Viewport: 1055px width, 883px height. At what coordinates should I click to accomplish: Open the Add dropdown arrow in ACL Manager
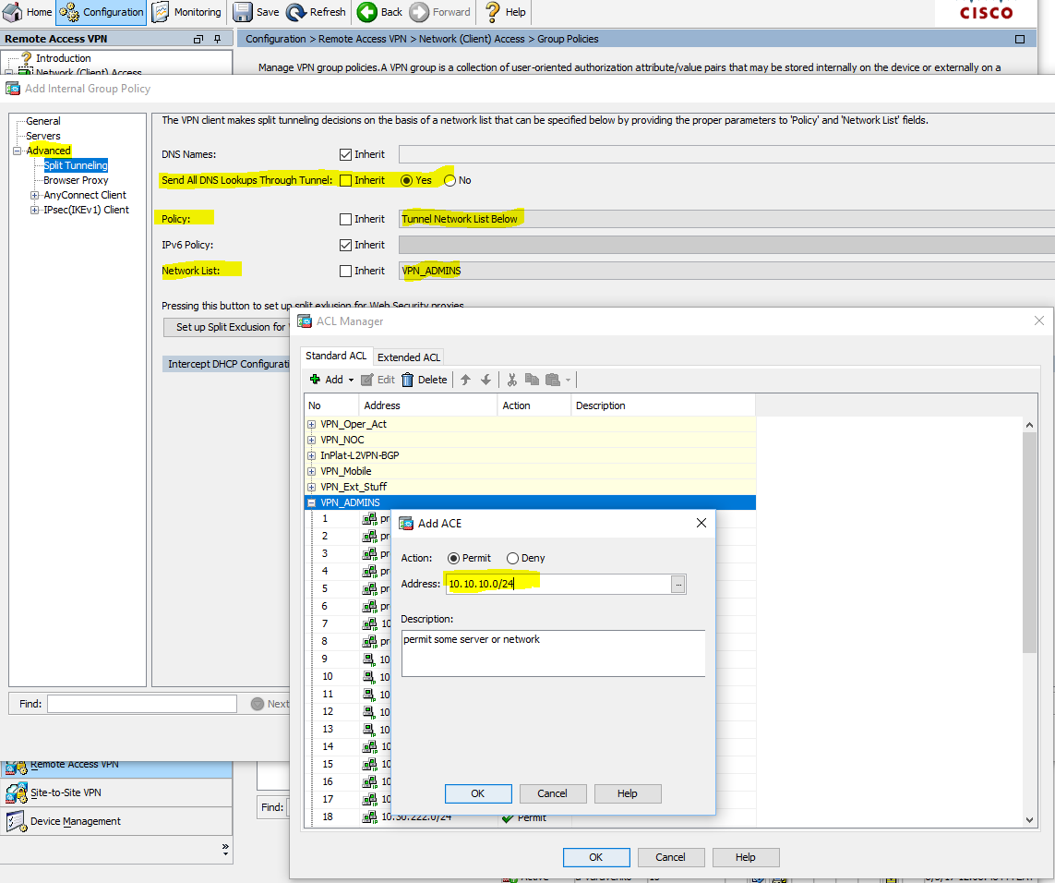click(351, 380)
